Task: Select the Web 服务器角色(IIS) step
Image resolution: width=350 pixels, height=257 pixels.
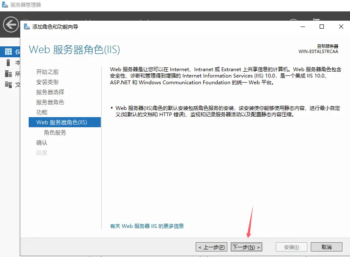Action: tap(65, 122)
